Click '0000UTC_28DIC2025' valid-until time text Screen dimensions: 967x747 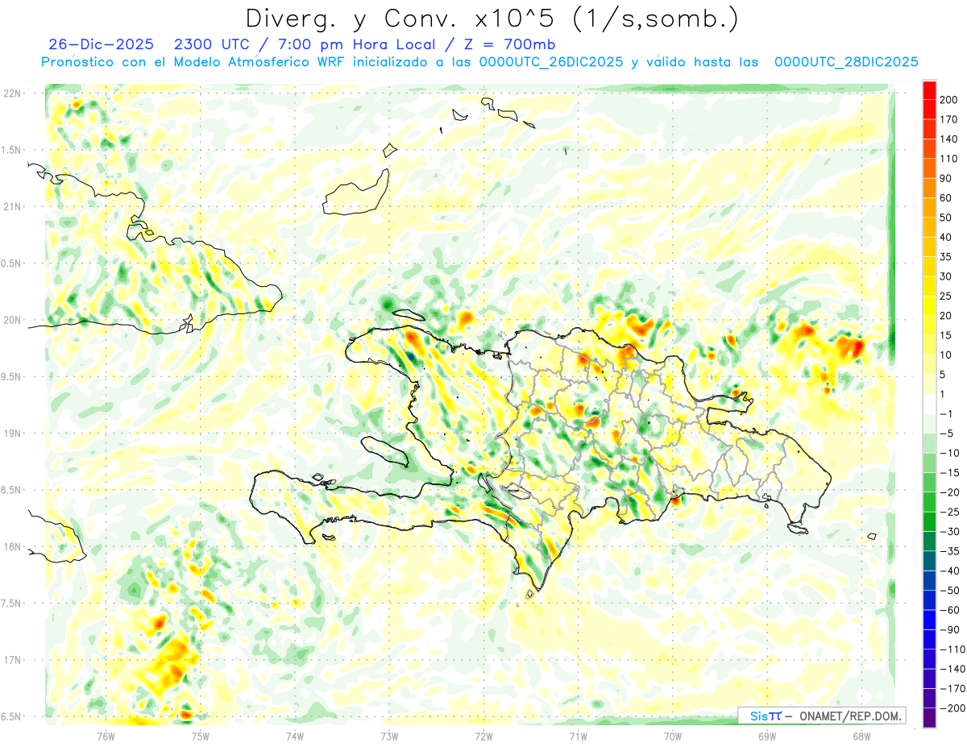point(846,61)
